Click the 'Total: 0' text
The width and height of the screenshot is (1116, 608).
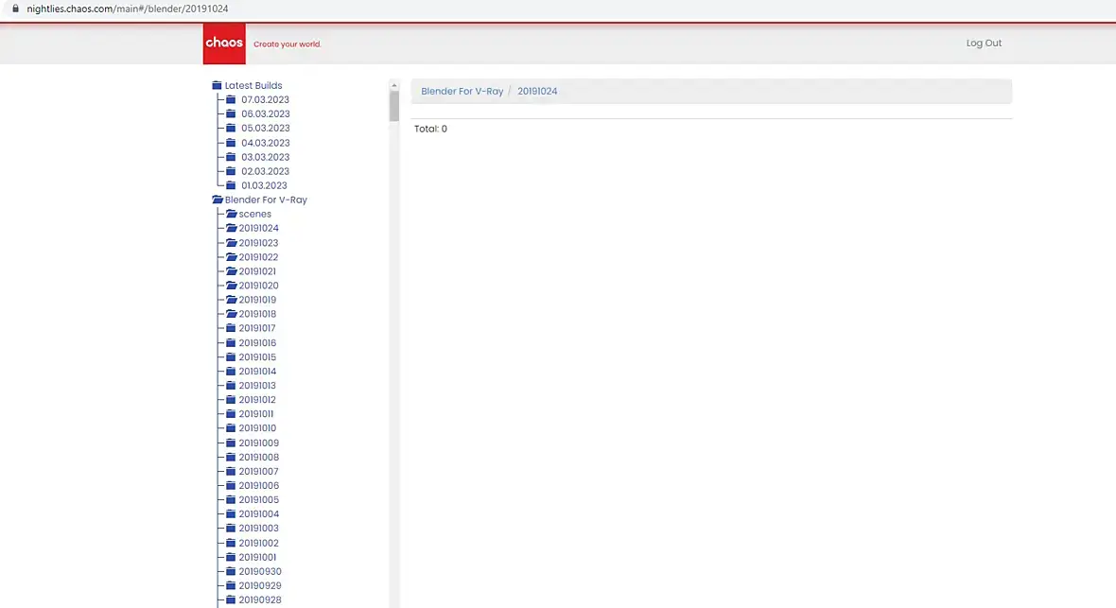[430, 129]
